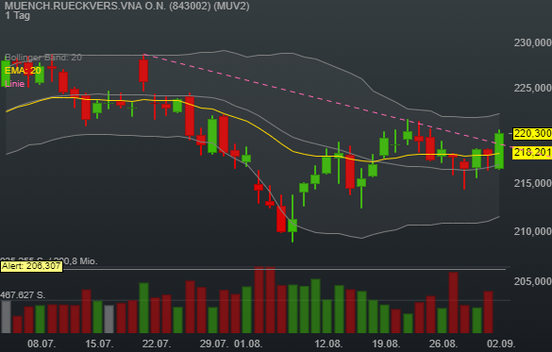Click the yellow 218,201 EMA value tag
The image size is (552, 352).
pos(532,153)
